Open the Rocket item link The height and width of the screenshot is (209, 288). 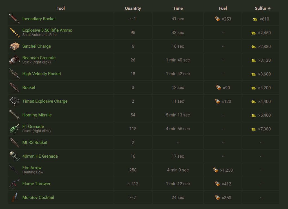(x=29, y=88)
